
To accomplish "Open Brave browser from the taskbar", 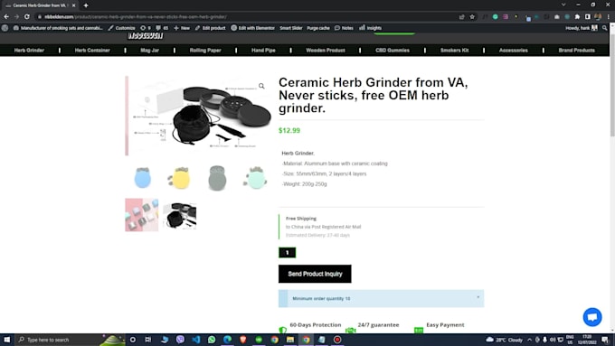I will click(243, 340).
